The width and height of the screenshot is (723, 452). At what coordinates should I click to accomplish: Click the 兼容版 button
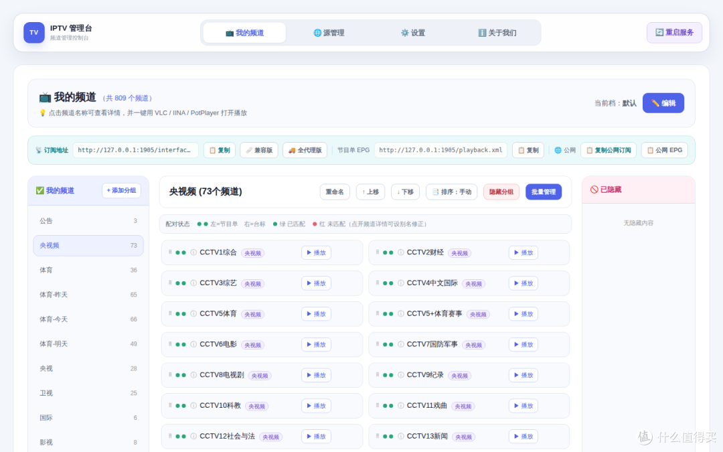(259, 151)
